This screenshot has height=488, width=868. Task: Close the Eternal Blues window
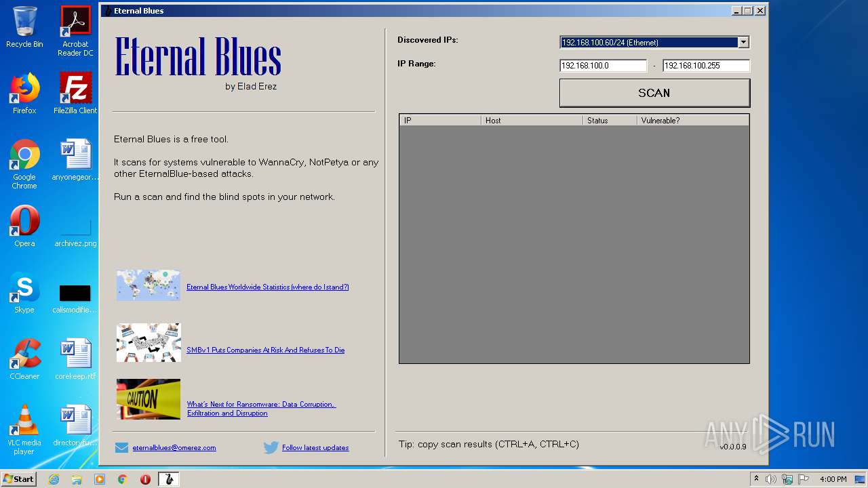(760, 11)
